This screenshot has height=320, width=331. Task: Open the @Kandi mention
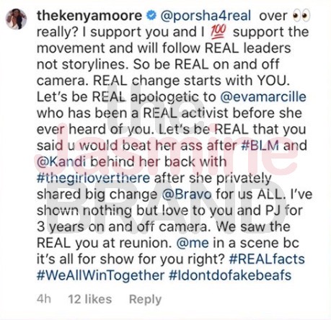click(x=61, y=162)
